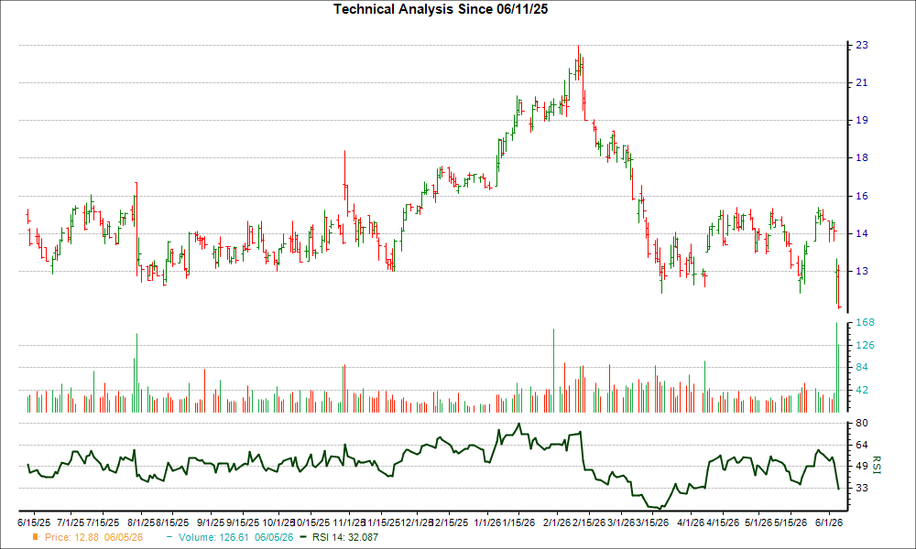Click the price axis label 13

click(862, 271)
